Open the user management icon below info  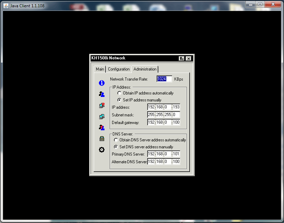pyautogui.click(x=101, y=94)
